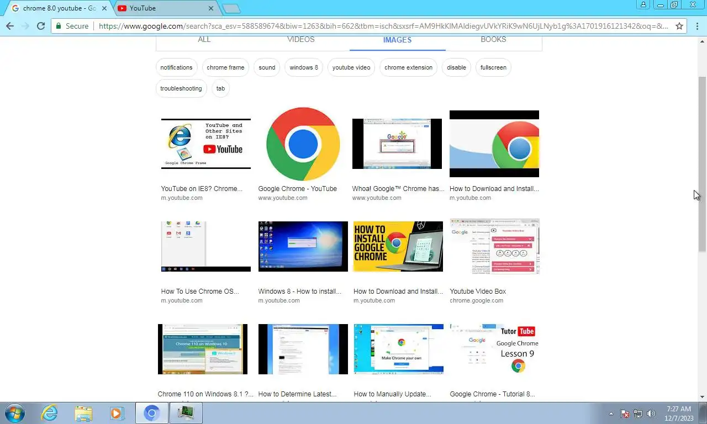
Task: Open 'Whoa! Google Chrome has...' thumbnail
Action: (397, 144)
